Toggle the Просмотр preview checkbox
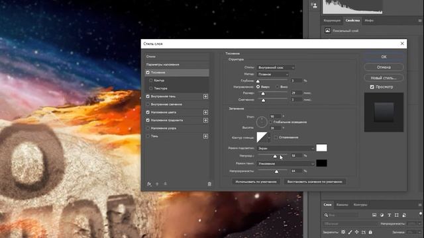 coord(372,87)
